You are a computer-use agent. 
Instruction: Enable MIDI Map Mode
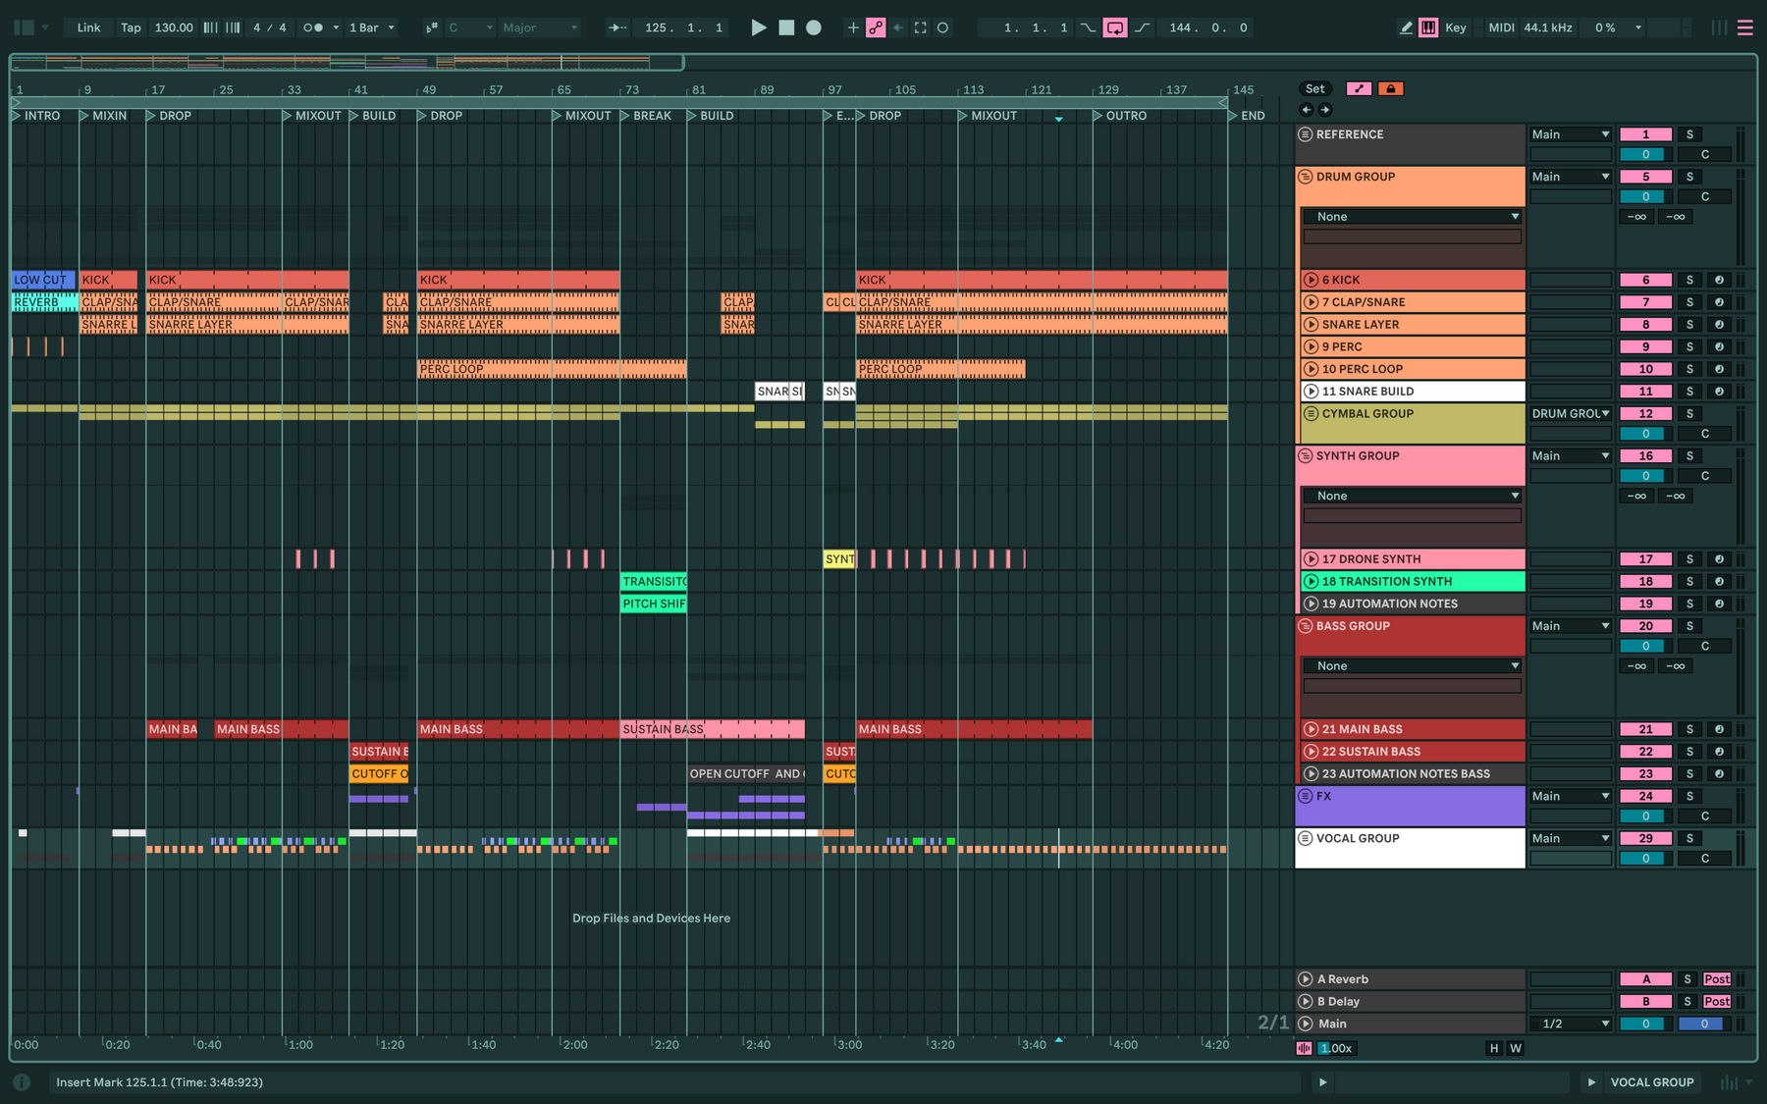click(1501, 27)
